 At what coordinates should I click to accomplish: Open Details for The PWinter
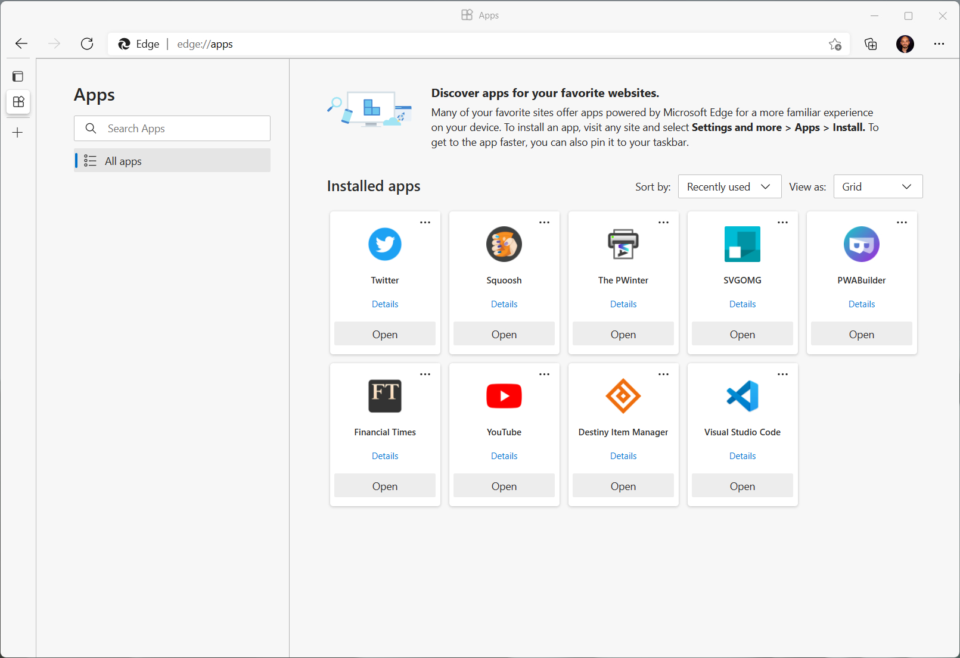point(623,304)
